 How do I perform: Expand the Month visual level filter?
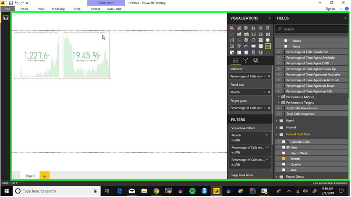[x=266, y=135]
